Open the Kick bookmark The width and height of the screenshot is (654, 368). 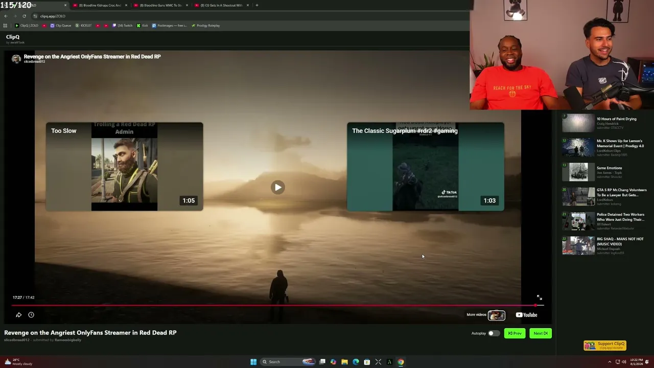pos(143,26)
